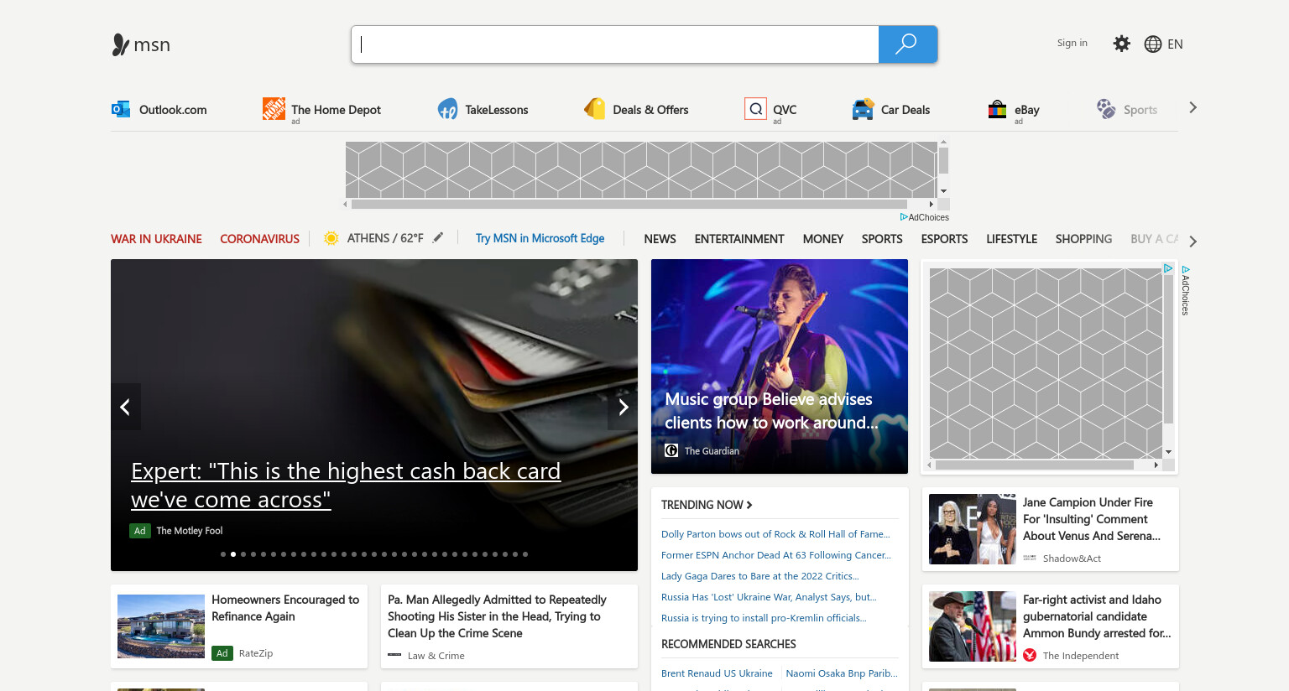The width and height of the screenshot is (1289, 691).
Task: Click the Sports balls icon
Action: (1106, 109)
